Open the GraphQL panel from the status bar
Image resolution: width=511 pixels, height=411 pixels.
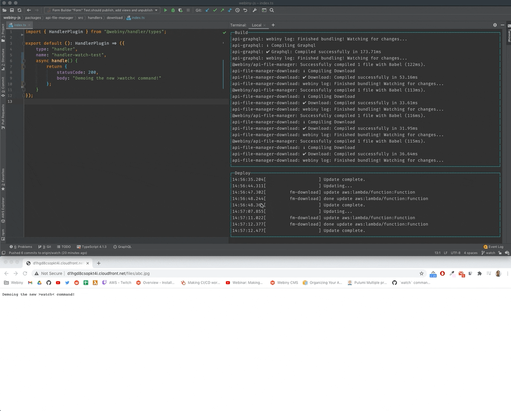pyautogui.click(x=122, y=247)
